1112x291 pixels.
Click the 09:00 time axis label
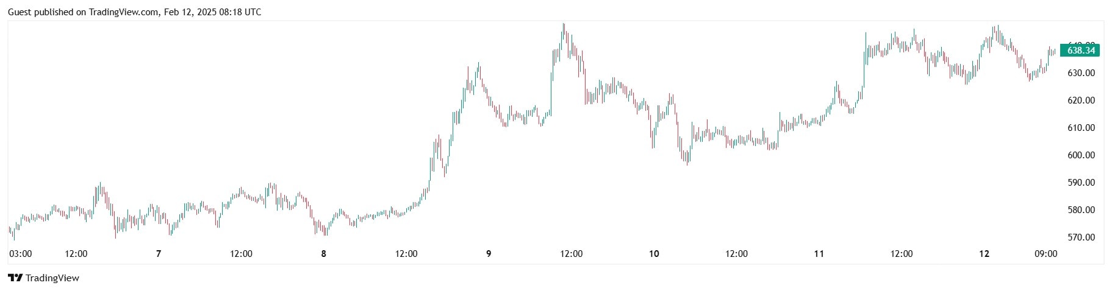point(1046,254)
